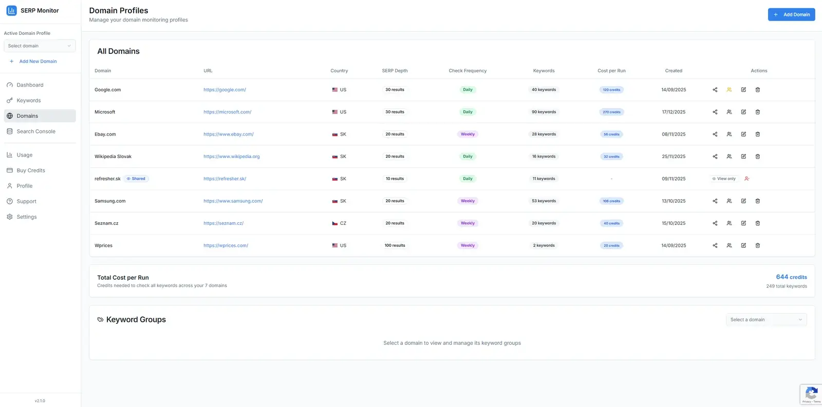Share the Ebay.com domain
This screenshot has height=407, width=822.
point(715,134)
